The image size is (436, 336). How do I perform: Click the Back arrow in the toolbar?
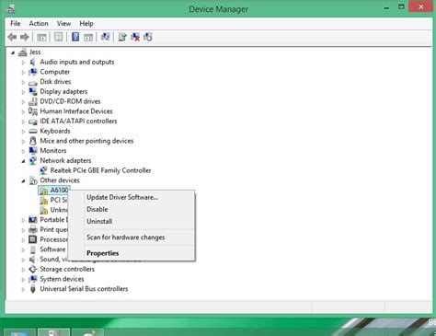pos(12,37)
